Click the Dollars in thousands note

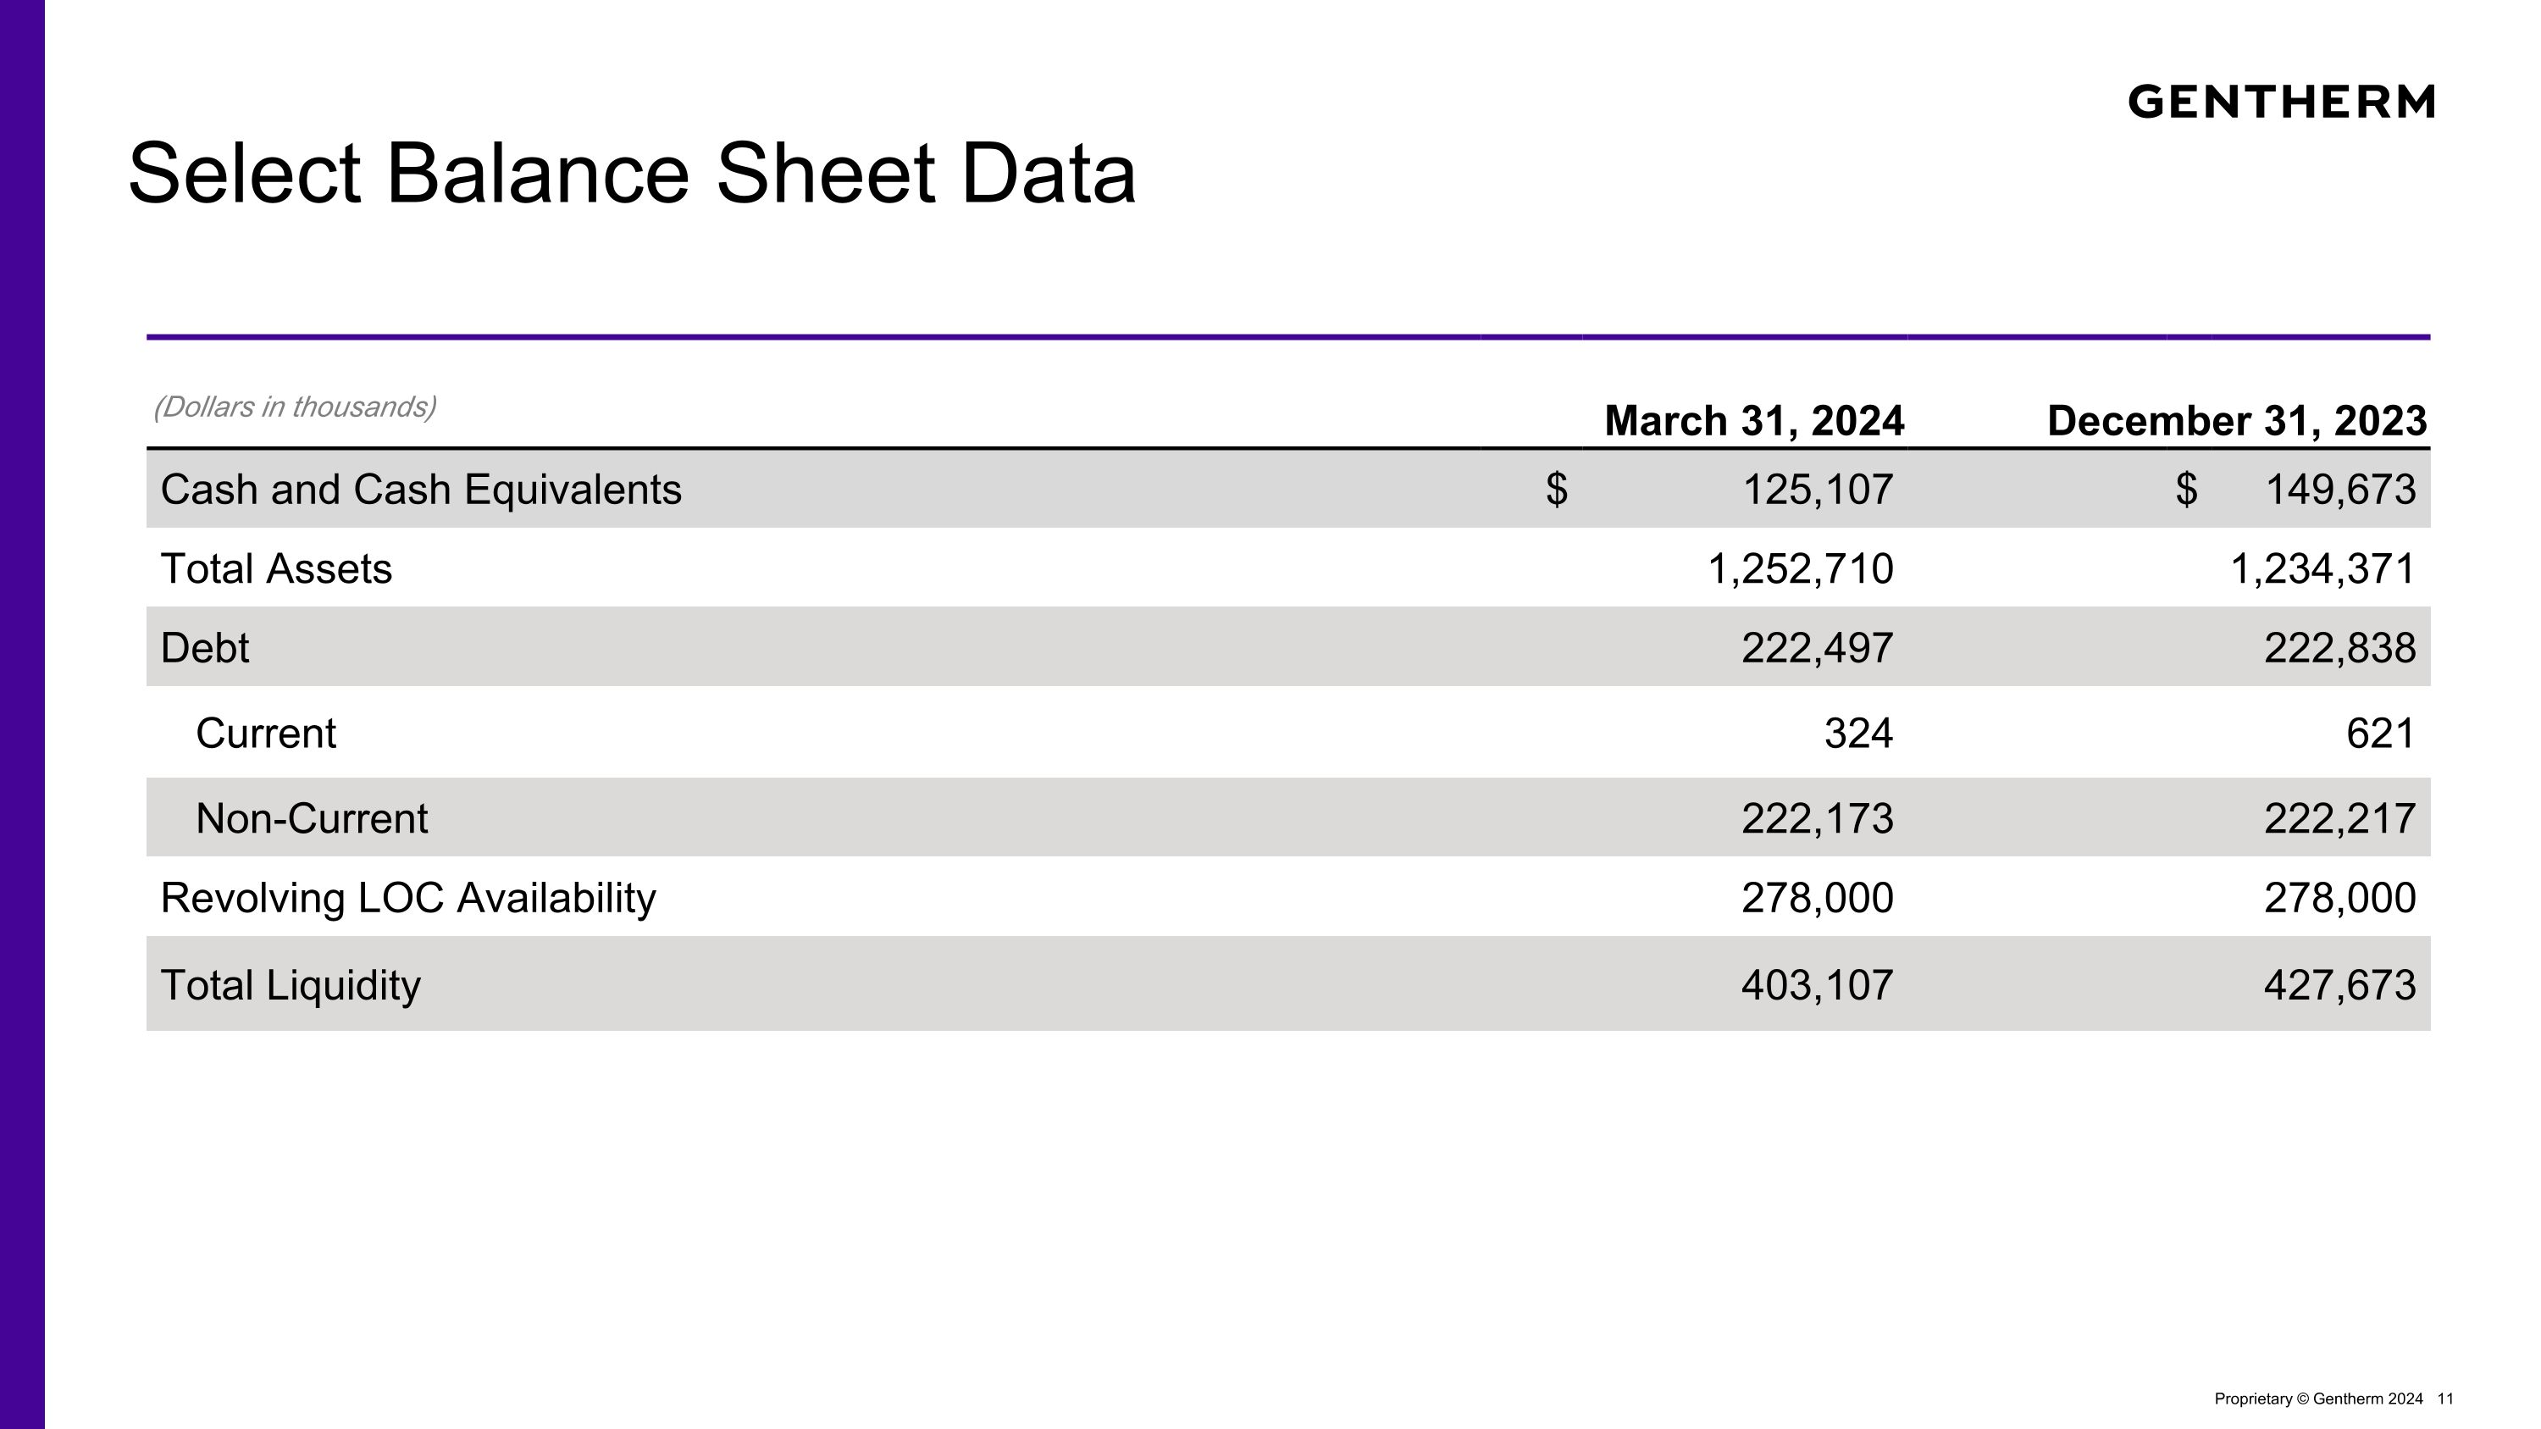295,407
